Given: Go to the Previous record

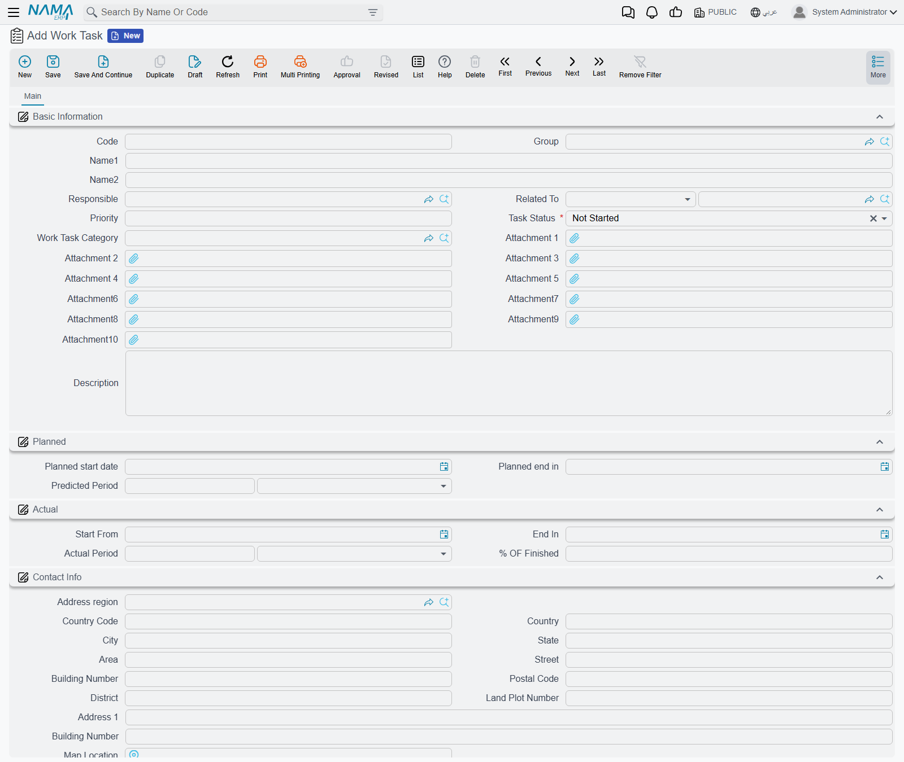Looking at the screenshot, I should [538, 65].
